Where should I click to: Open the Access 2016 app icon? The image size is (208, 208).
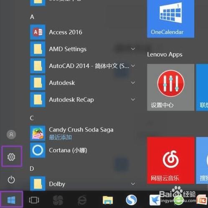point(38,32)
